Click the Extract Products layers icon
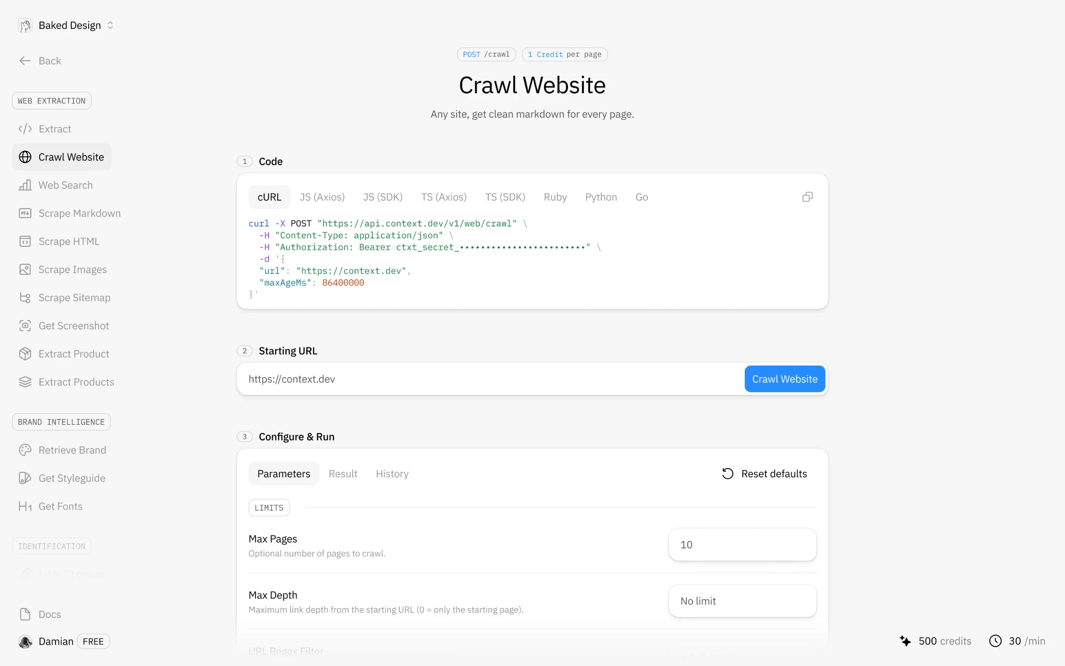 (25, 382)
